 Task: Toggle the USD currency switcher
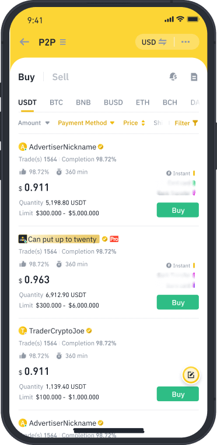point(154,42)
